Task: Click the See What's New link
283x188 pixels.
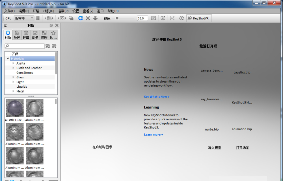Action: tap(156, 97)
